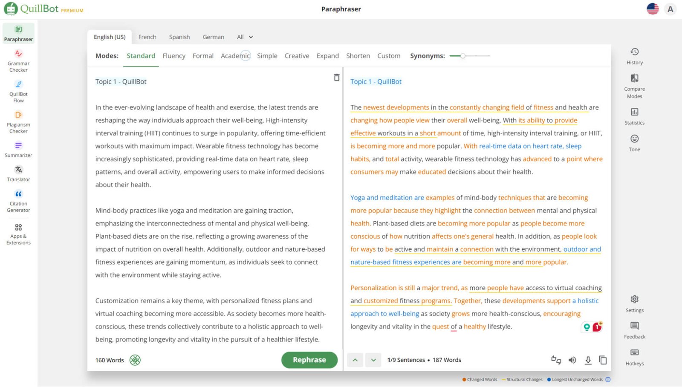The height and width of the screenshot is (387, 682).
Task: Click the green Rephrase button
Action: pyautogui.click(x=309, y=360)
